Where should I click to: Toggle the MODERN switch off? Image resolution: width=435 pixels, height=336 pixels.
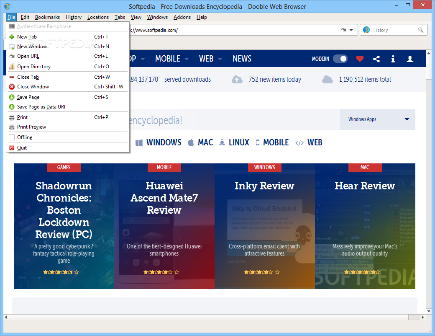(x=340, y=59)
